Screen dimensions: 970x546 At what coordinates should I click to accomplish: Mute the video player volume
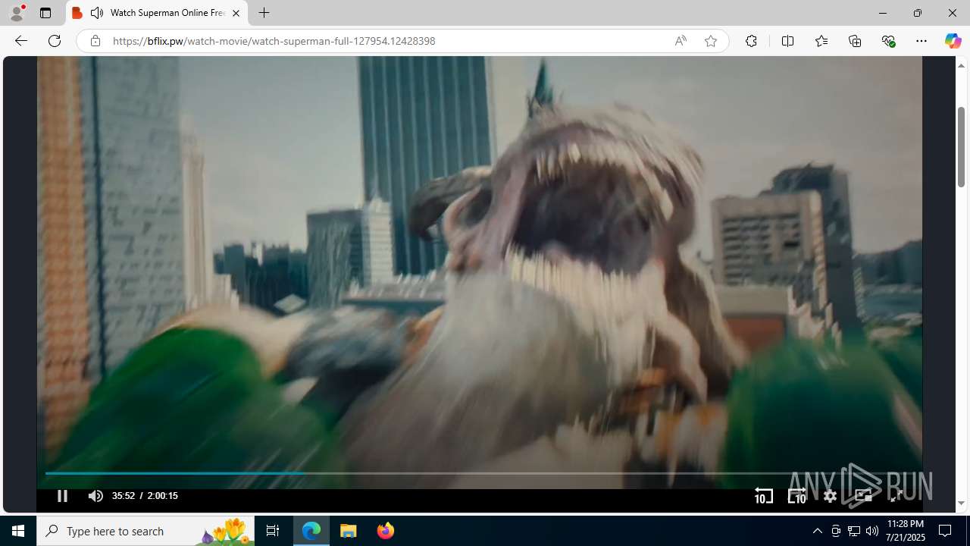click(x=95, y=496)
